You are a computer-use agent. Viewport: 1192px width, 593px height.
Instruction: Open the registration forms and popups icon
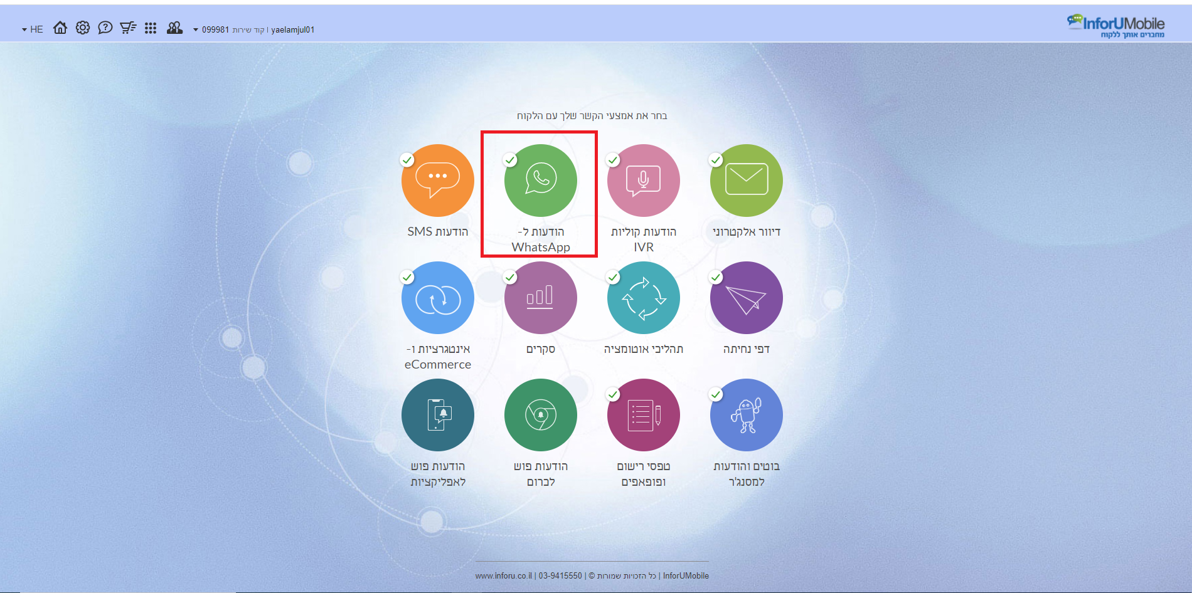point(644,415)
